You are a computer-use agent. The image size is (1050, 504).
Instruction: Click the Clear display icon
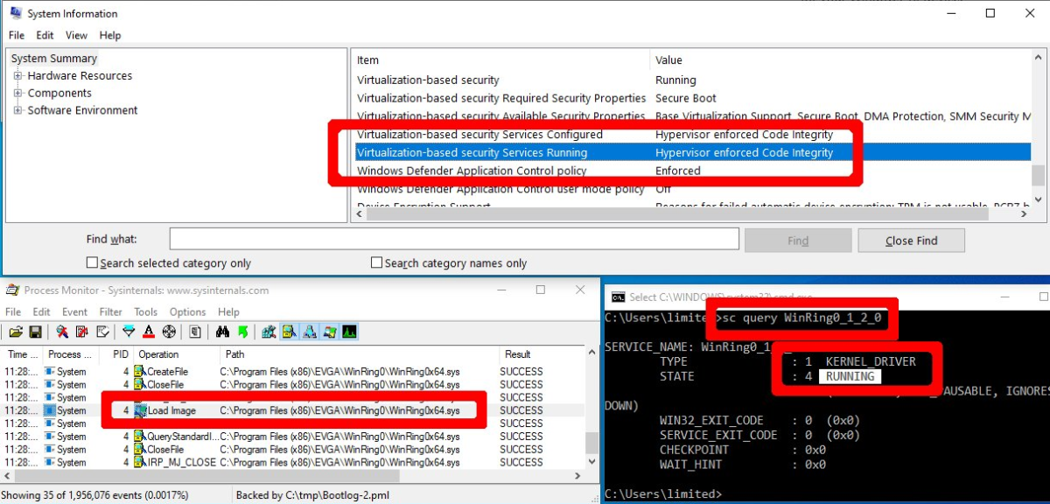pos(103,332)
